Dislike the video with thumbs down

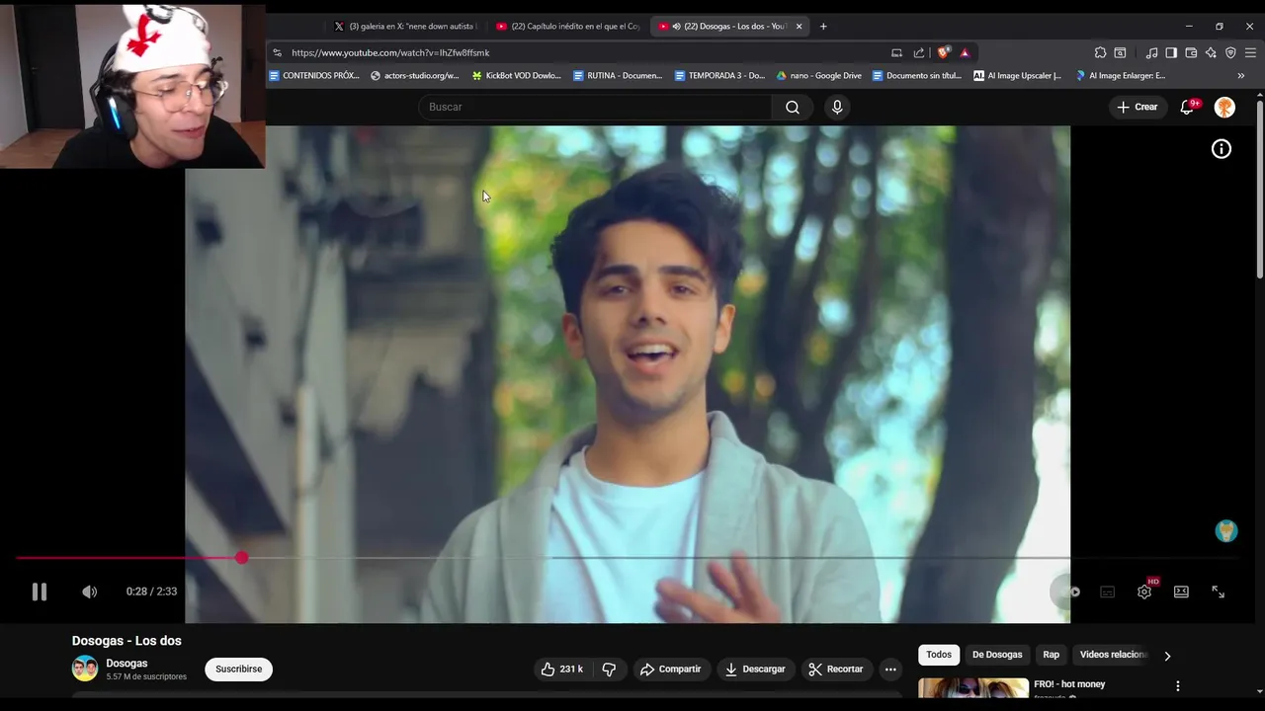click(x=609, y=669)
